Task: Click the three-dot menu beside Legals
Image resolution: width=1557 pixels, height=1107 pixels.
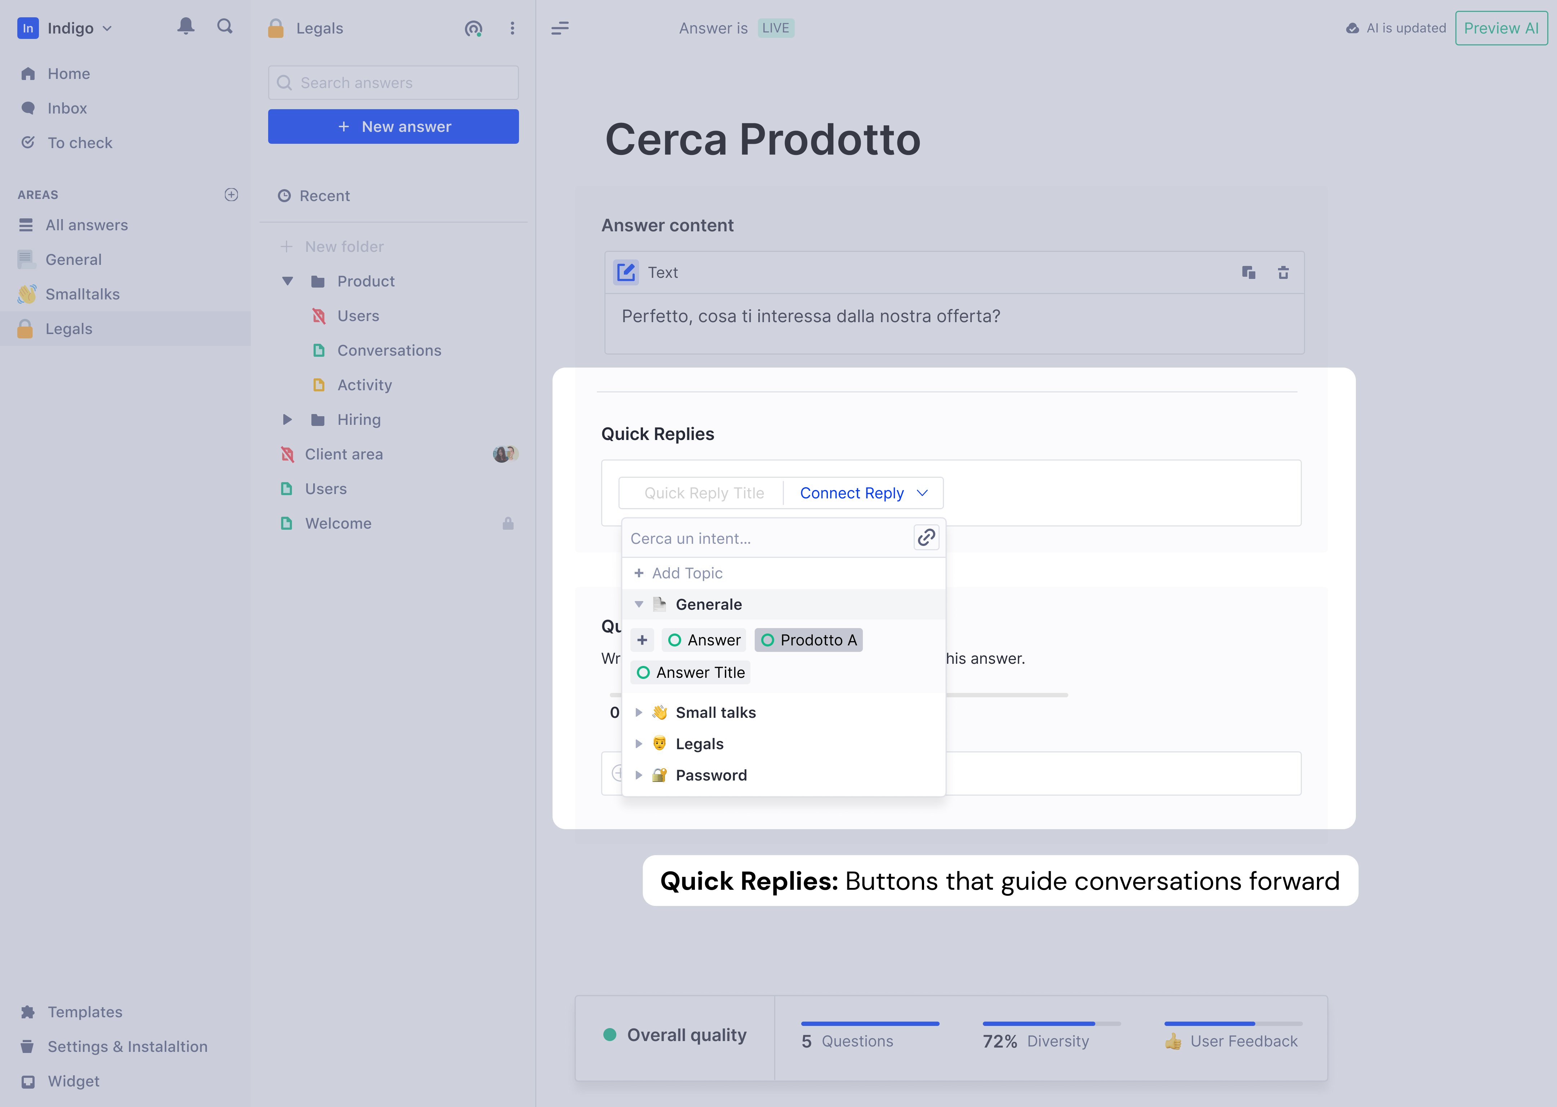Action: (x=512, y=28)
